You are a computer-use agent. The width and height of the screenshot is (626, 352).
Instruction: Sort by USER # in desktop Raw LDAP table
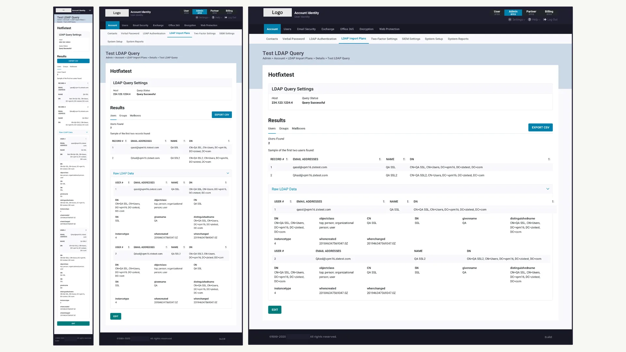coord(291,202)
